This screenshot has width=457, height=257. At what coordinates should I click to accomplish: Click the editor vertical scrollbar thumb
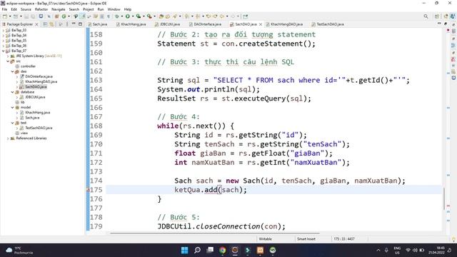click(x=444, y=198)
